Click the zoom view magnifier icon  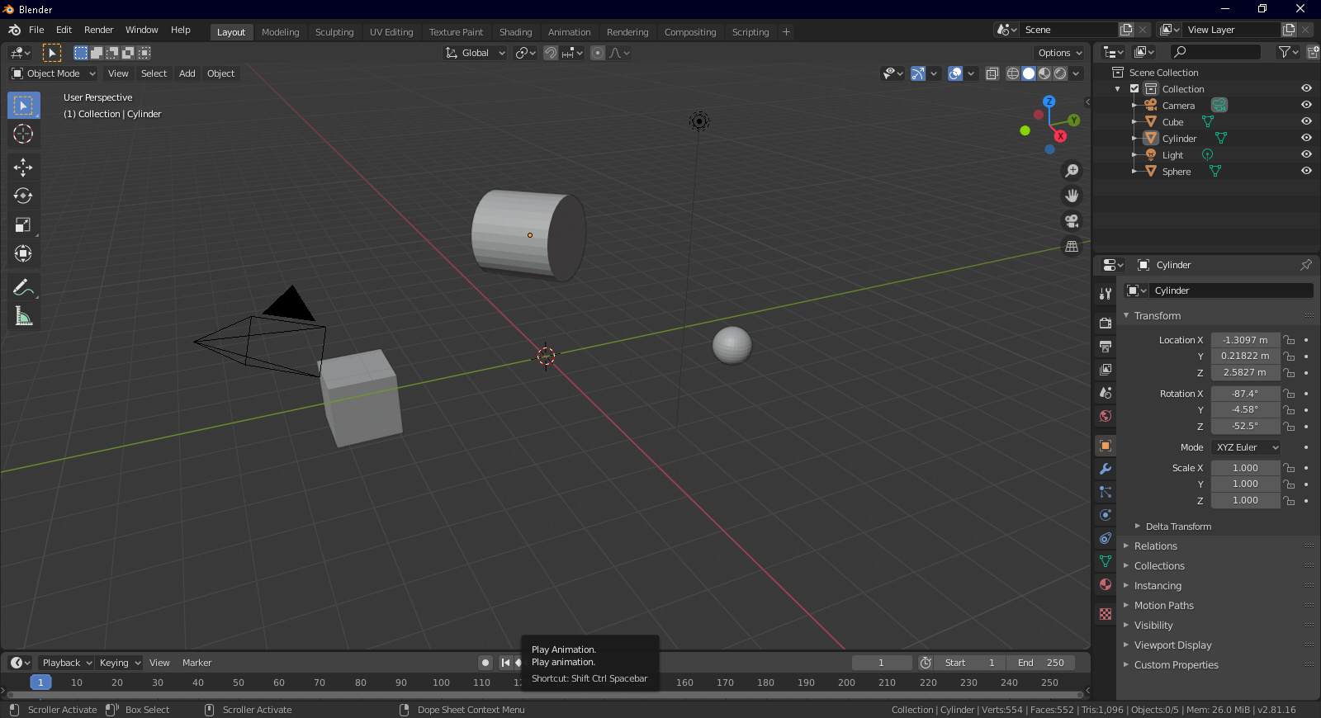pos(1072,171)
